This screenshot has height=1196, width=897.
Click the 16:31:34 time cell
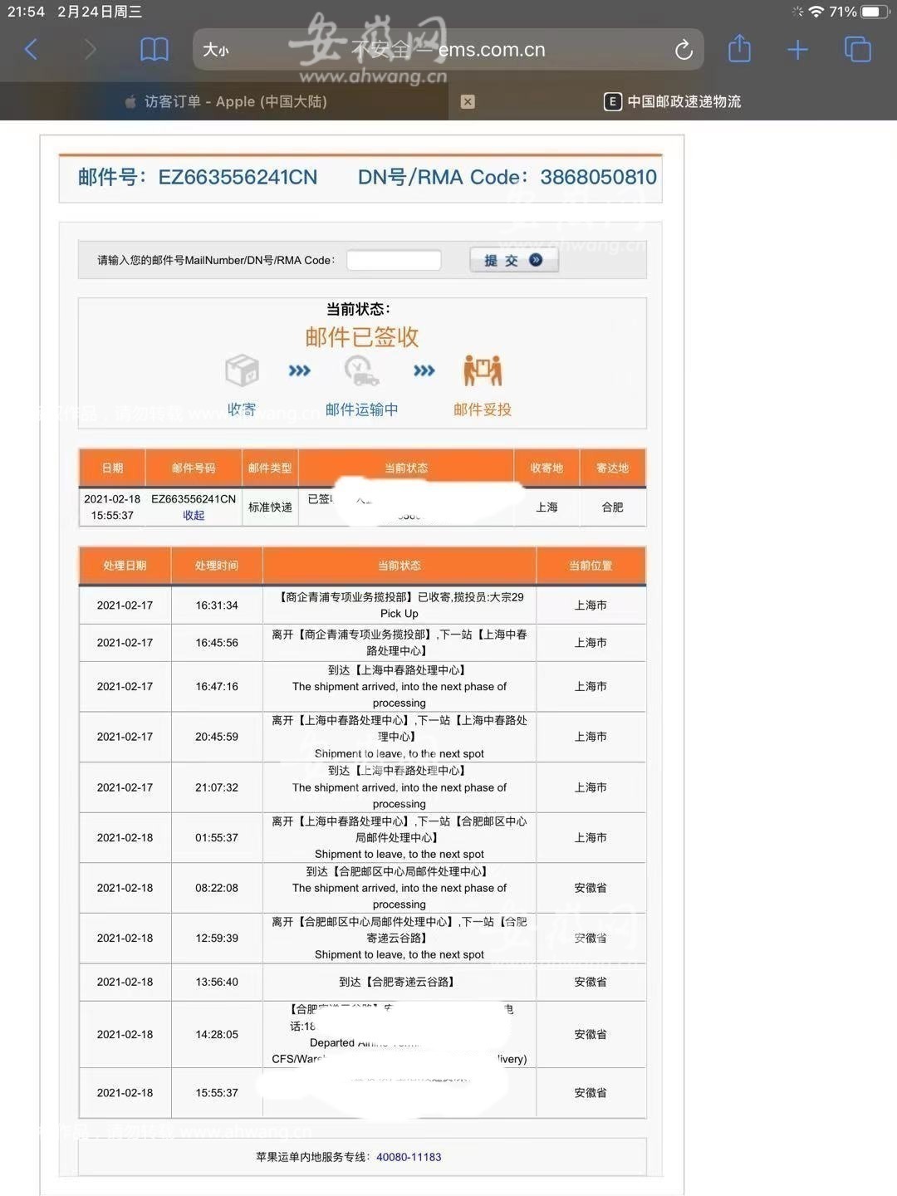click(x=217, y=605)
